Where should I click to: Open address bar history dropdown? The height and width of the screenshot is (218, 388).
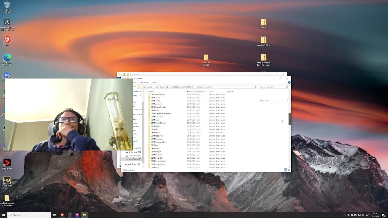(253, 87)
